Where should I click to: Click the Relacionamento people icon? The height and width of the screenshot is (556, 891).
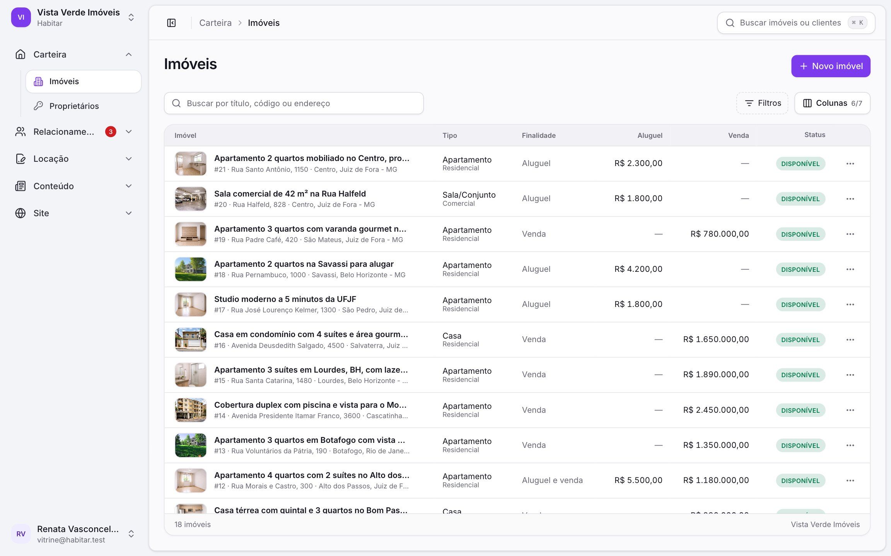tap(20, 132)
